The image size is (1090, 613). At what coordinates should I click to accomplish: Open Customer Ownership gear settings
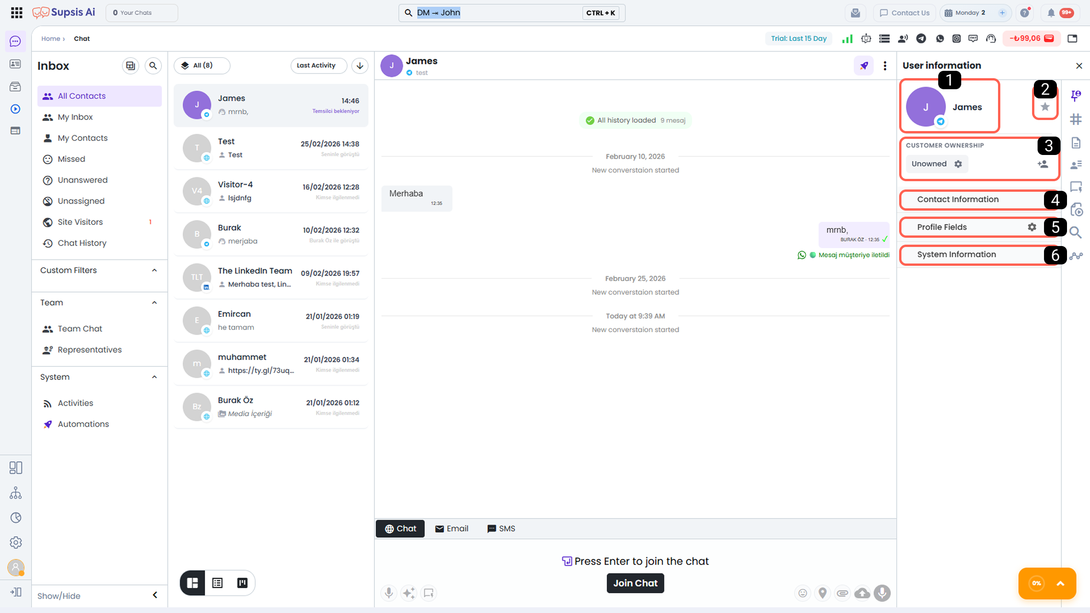958,164
